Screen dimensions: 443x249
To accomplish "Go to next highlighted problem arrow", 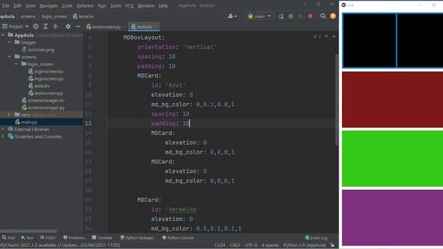I will [334, 37].
